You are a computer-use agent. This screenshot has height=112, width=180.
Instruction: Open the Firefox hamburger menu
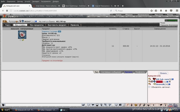point(177,11)
